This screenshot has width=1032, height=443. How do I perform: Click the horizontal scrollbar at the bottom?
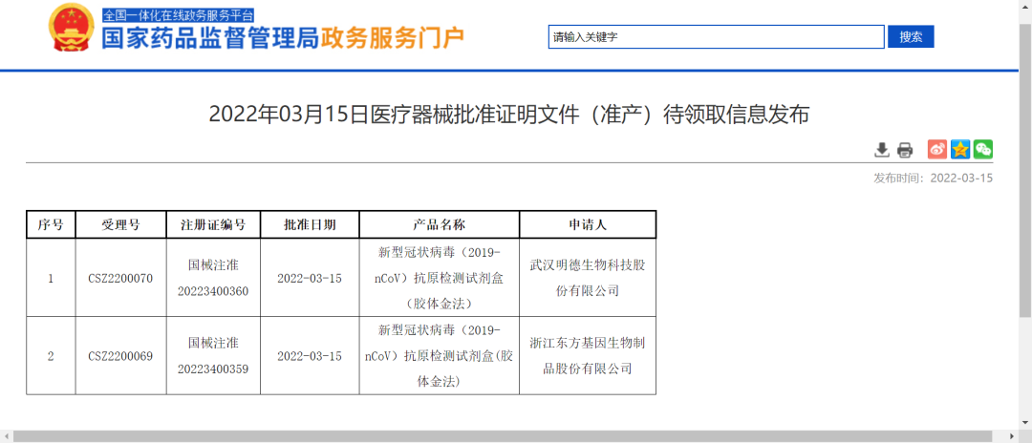click(503, 436)
